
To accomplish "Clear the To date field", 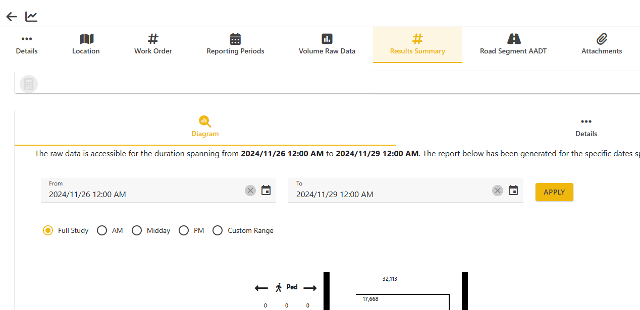I will coord(498,191).
